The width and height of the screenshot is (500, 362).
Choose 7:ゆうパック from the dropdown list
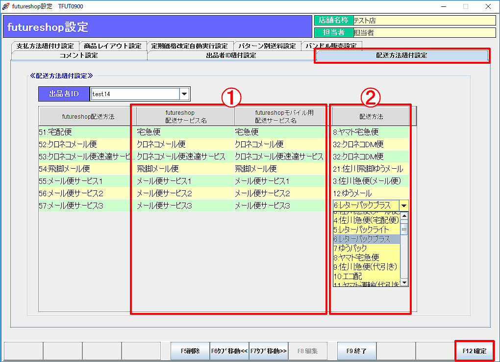(x=366, y=248)
